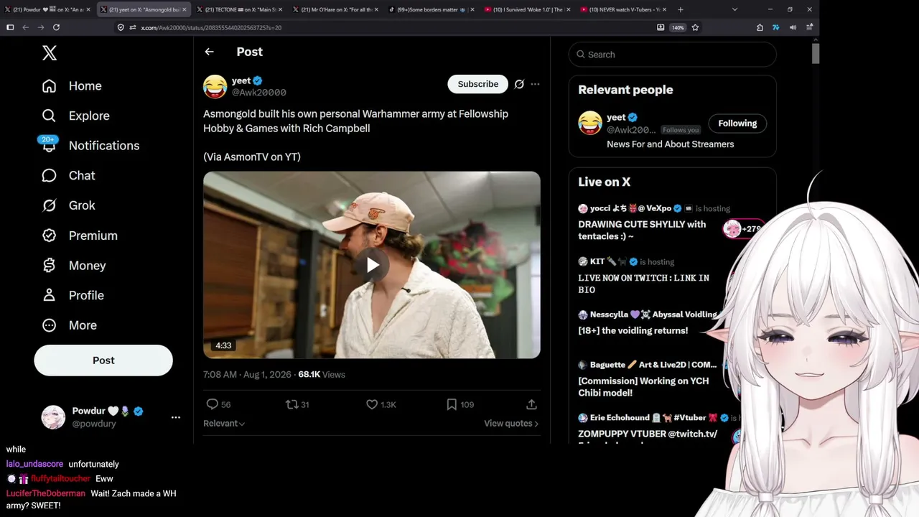The height and width of the screenshot is (517, 919).
Task: Expand the Relevant reply sort dropdown
Action: coord(224,424)
